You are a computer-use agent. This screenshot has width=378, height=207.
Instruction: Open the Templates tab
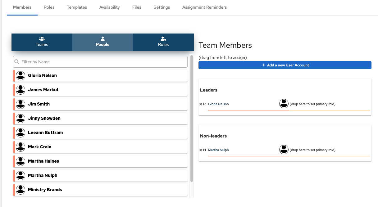click(77, 7)
